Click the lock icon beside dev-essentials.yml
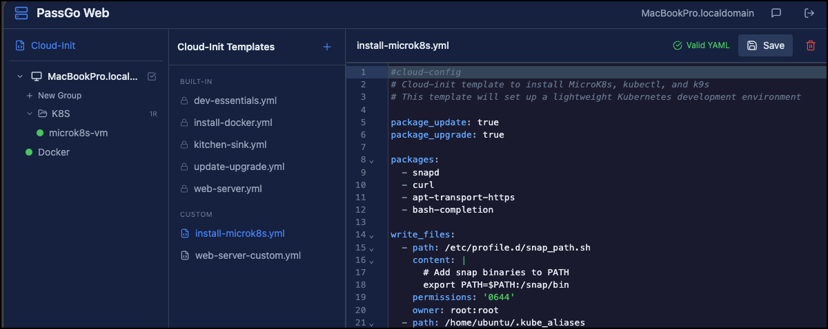The height and width of the screenshot is (329, 828). tap(184, 100)
